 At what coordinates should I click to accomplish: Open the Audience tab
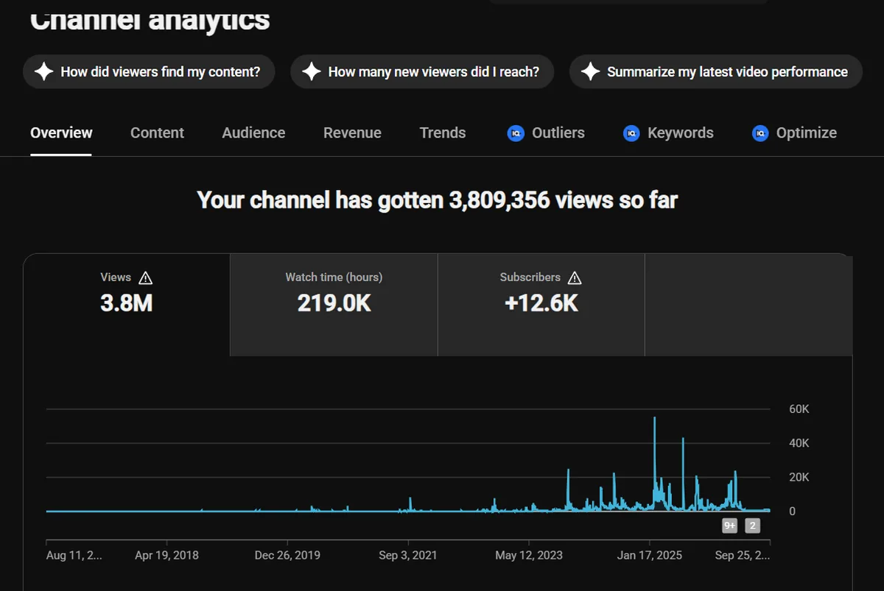tap(253, 133)
